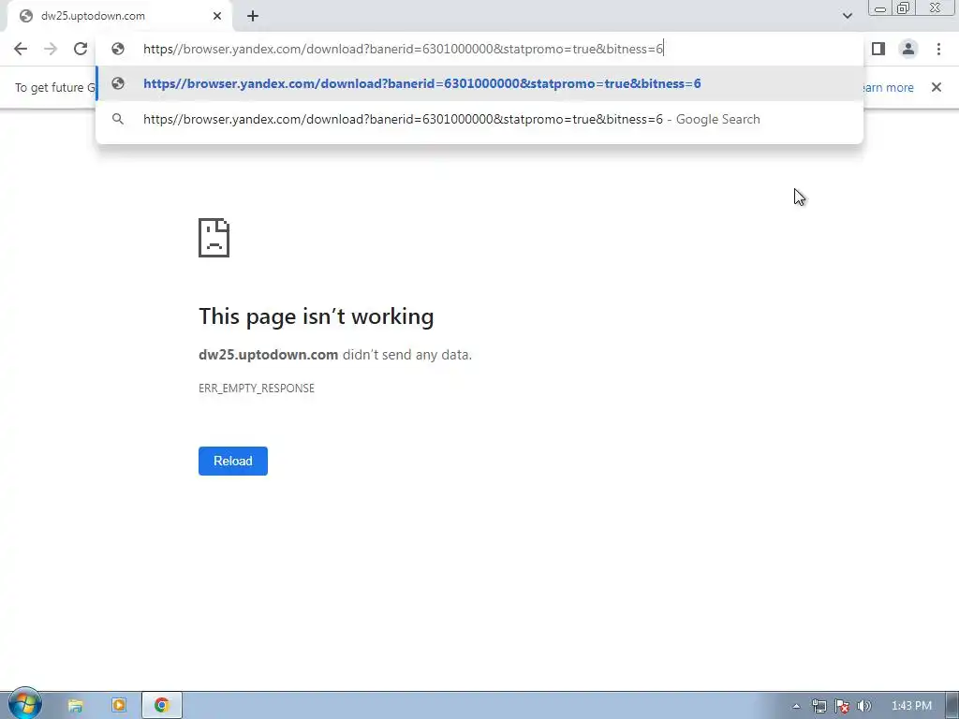Click the globe icon in address bar

tap(118, 49)
